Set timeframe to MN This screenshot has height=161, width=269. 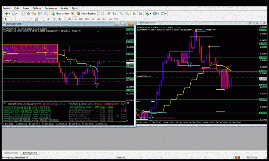point(116,19)
